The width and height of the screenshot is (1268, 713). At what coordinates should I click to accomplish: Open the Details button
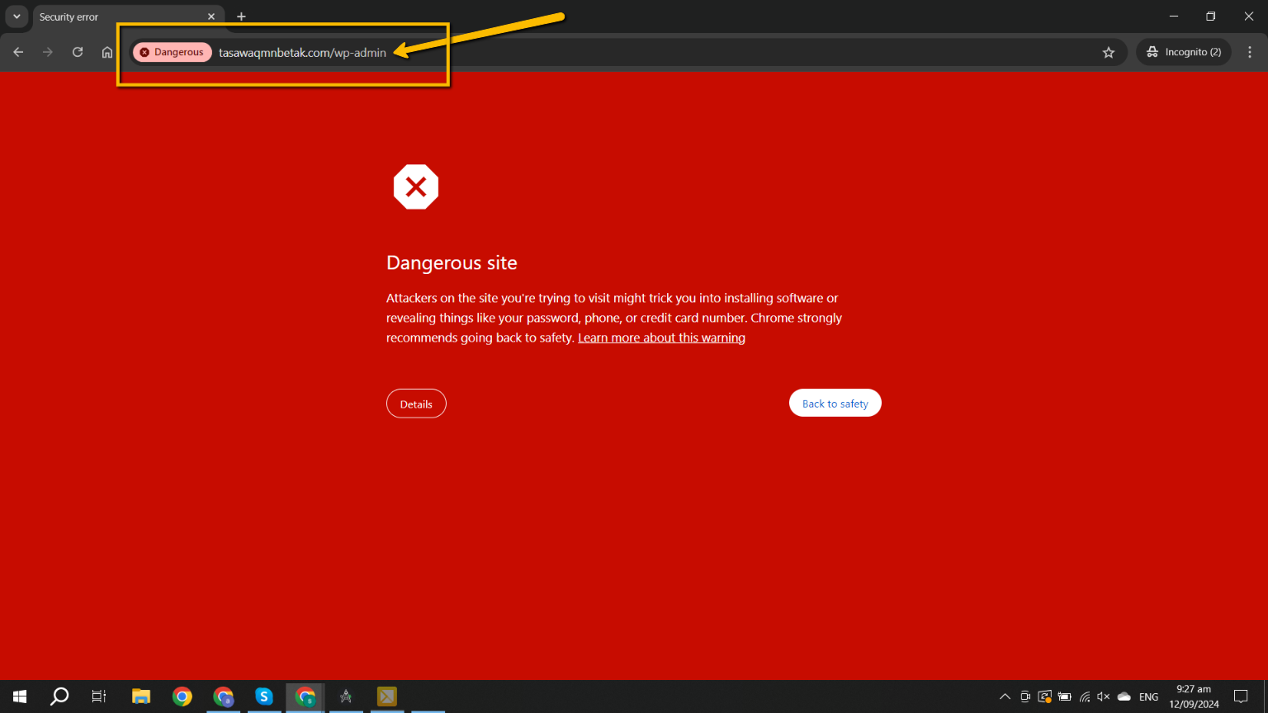[416, 404]
